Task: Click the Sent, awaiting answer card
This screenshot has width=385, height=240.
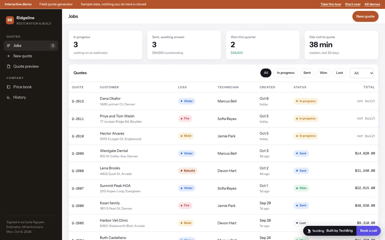Action: (x=184, y=45)
